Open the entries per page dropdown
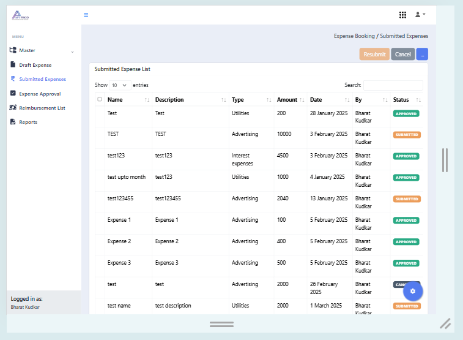 (x=119, y=85)
